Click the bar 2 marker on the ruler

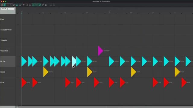[109, 12]
